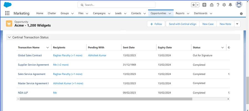Click the Me (+2 more) recipients link
This screenshot has height=111, width=249.
[x=61, y=65]
